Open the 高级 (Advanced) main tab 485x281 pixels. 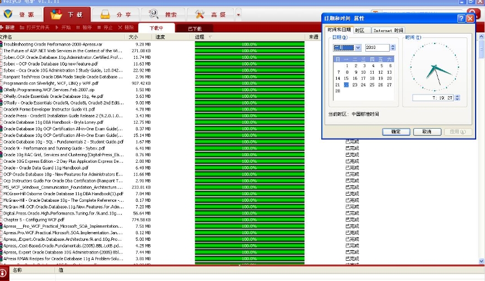pos(211,14)
